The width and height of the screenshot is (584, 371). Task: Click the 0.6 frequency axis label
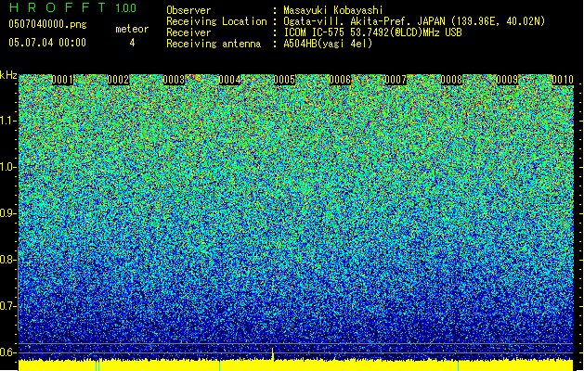8,352
